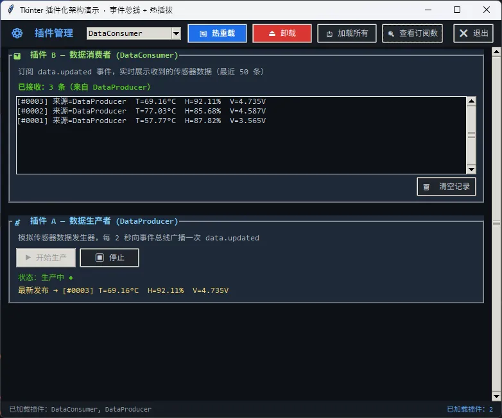
Task: Click the 清空记录 clear log button
Action: pos(446,187)
